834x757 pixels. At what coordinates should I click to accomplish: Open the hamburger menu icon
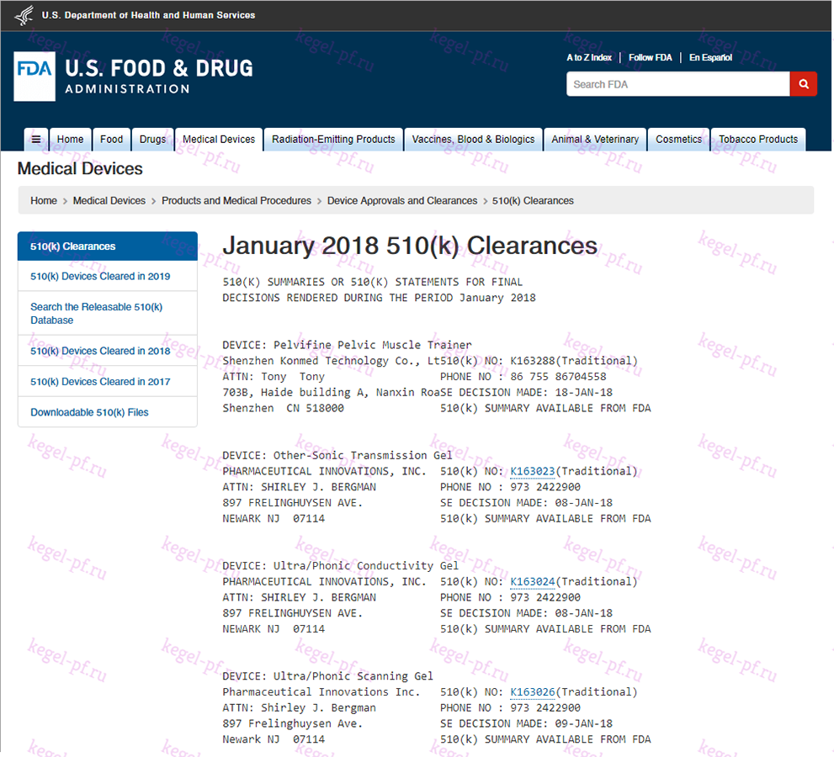coord(36,140)
